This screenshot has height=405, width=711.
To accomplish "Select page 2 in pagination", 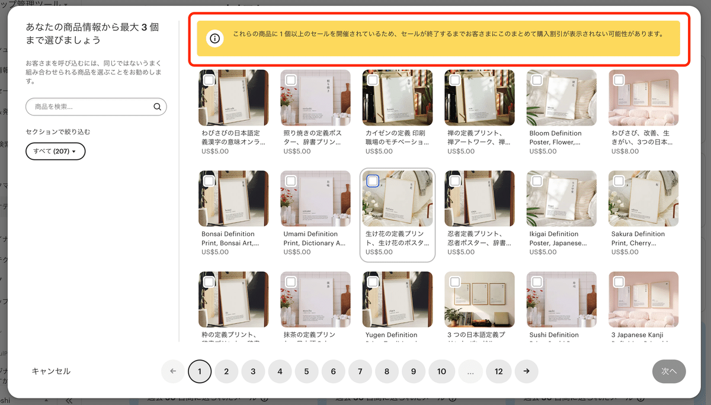I will [x=226, y=371].
